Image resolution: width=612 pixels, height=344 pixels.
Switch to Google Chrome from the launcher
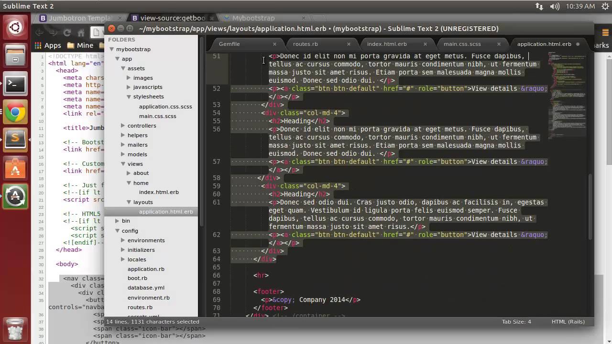point(15,112)
